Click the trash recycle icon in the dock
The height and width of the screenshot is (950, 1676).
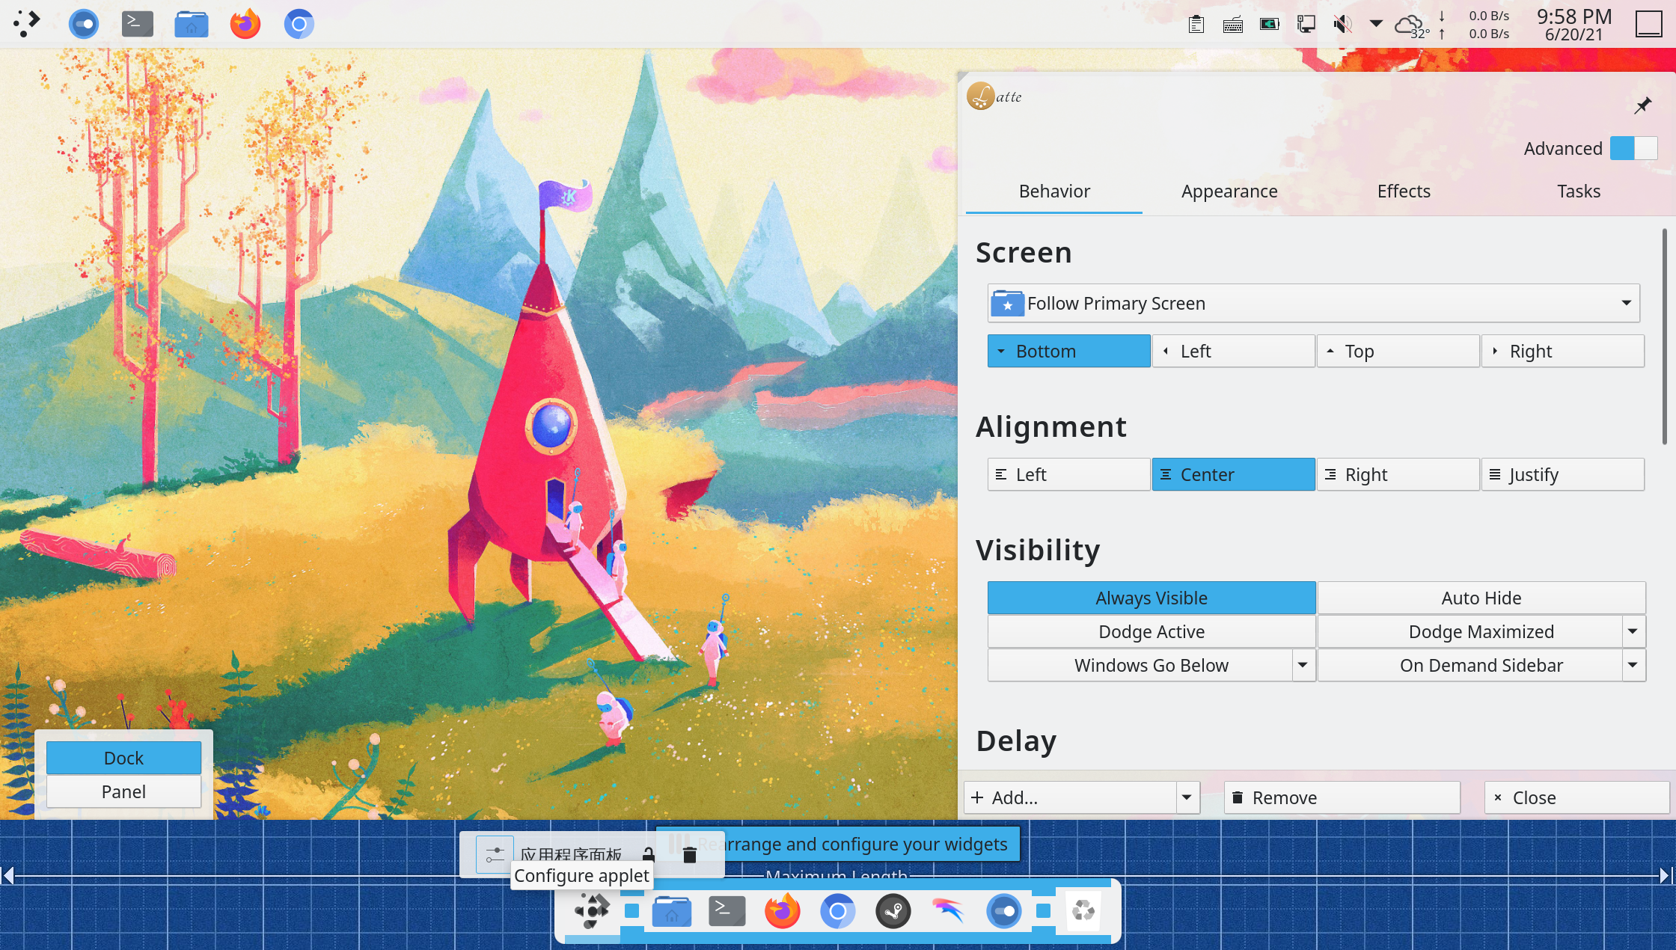(x=1083, y=911)
